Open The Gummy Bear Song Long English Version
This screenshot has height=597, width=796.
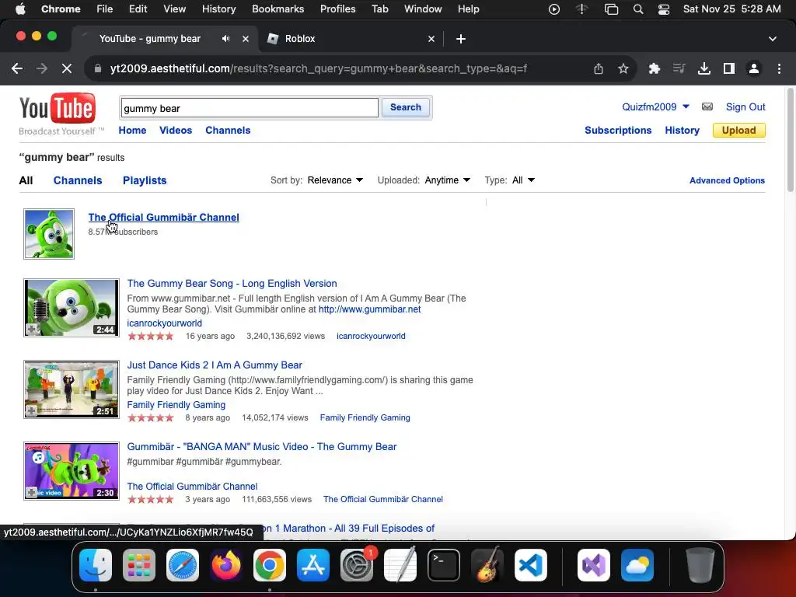(x=232, y=284)
